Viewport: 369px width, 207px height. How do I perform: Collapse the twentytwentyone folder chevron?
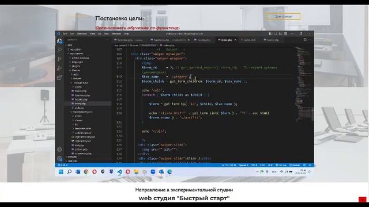tap(71, 112)
